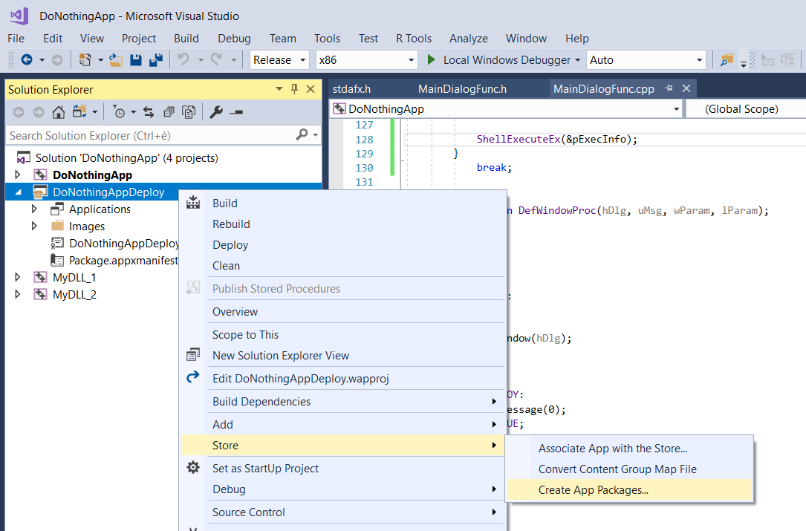Click the Pending Changes Filter clock icon
The width and height of the screenshot is (806, 531).
coord(119,112)
